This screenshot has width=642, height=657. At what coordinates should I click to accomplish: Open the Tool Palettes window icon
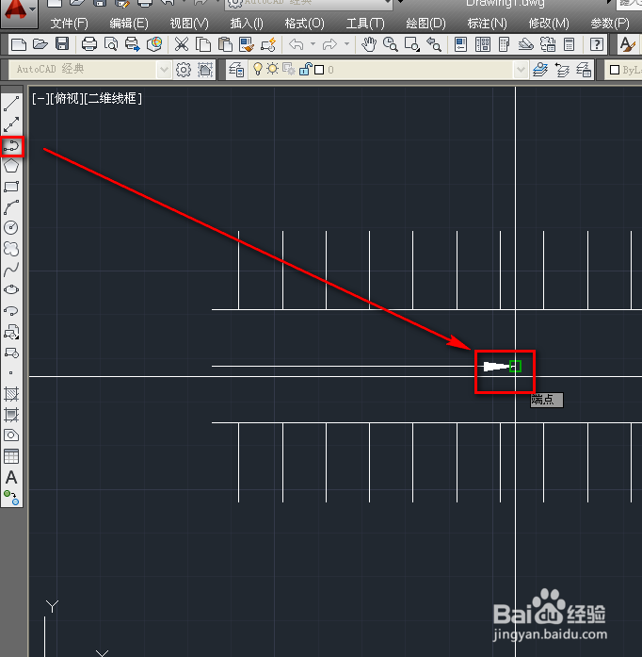coord(505,44)
